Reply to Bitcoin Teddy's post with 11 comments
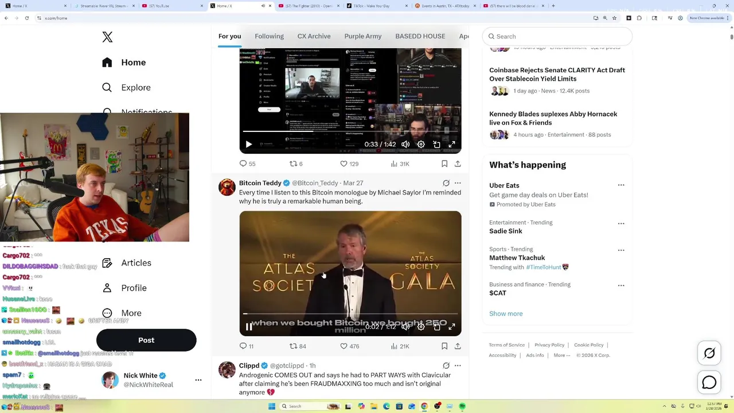734x413 pixels. 247,346
